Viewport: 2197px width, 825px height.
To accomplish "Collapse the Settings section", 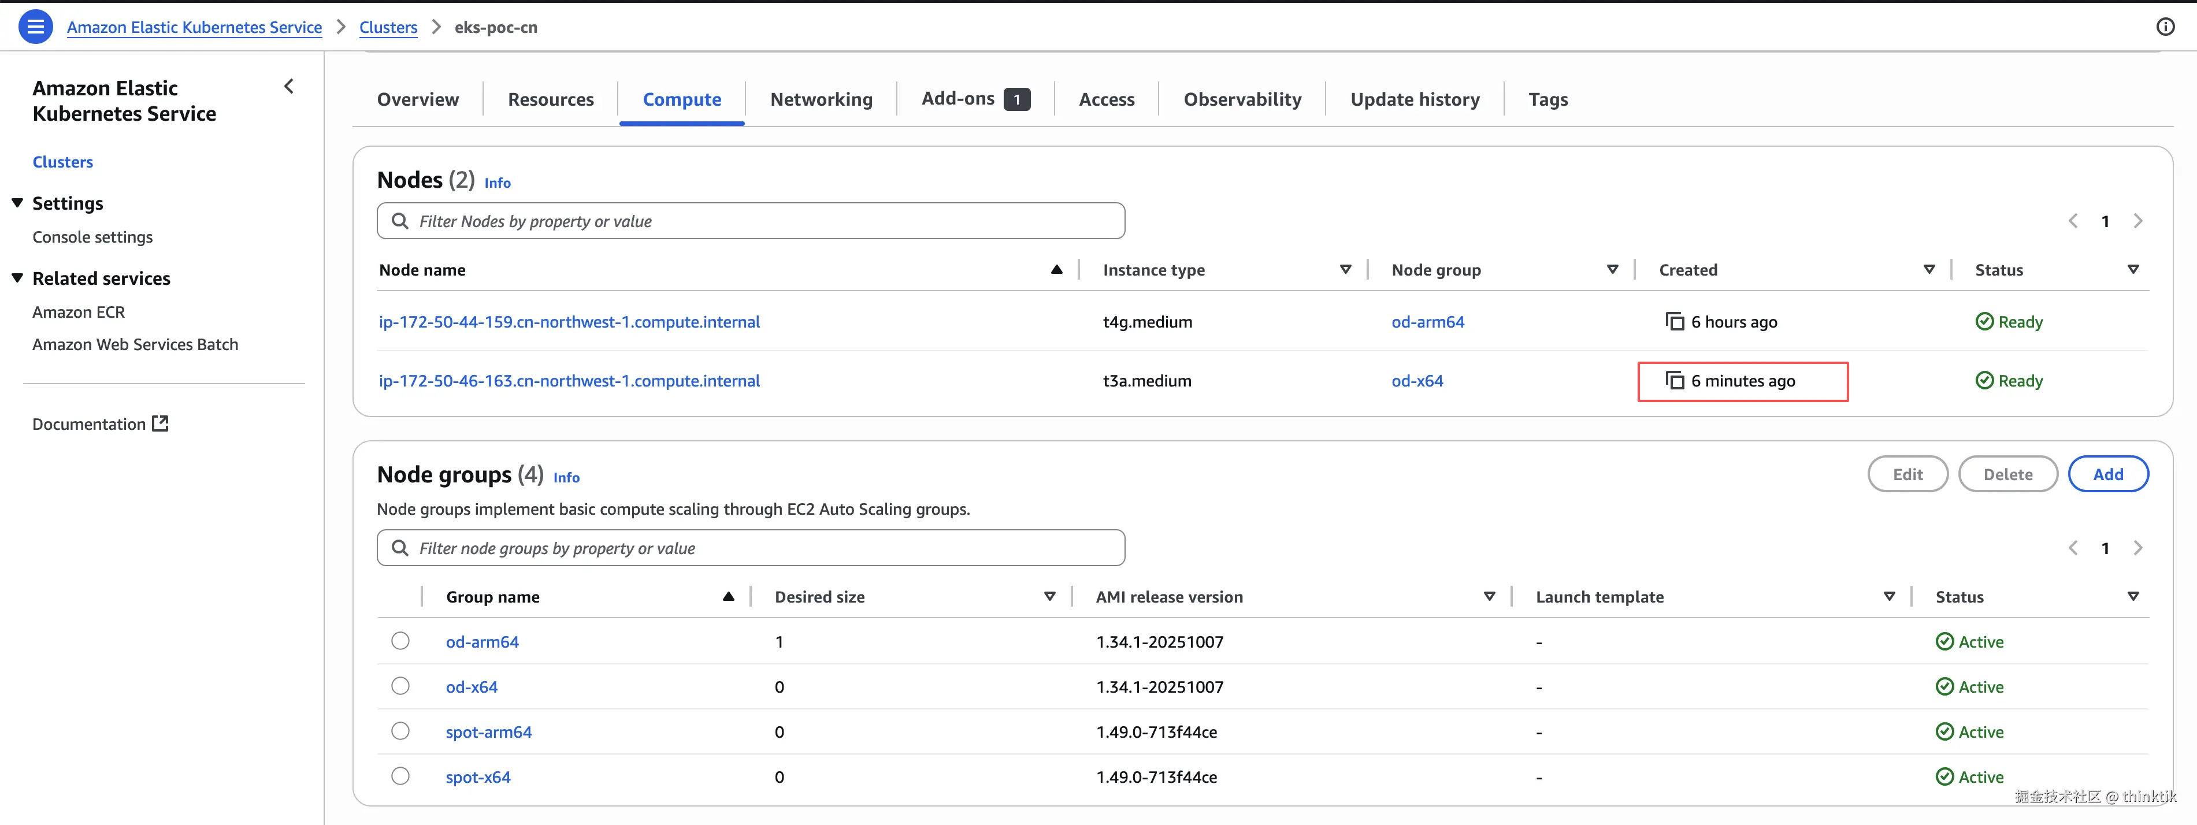I will pos(17,203).
